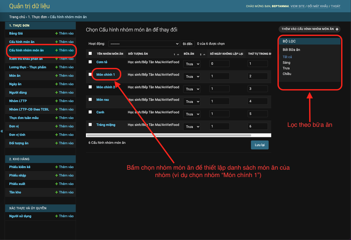Click "+ Thêm vào" beside Phiếu nhập
The image size is (351, 240).
[x=64, y=175]
